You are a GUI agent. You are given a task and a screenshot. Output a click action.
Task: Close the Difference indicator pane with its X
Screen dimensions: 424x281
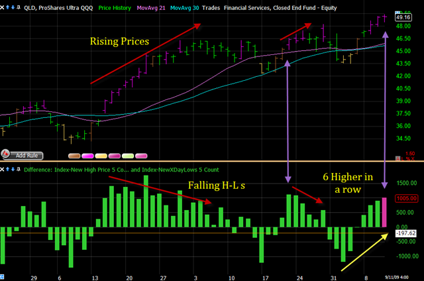tap(2, 169)
